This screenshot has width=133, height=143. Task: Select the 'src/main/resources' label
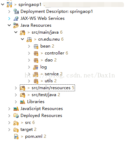point(51,88)
